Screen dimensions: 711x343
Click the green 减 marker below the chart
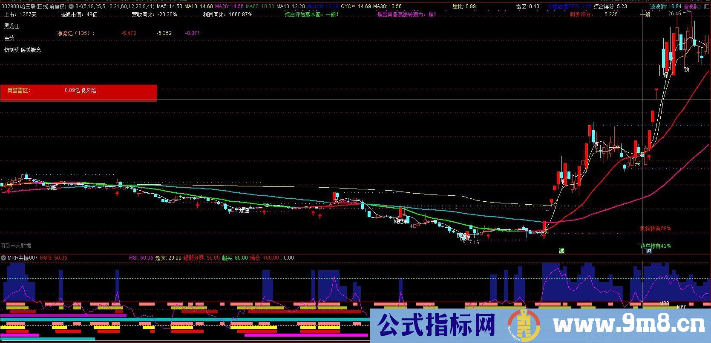click(561, 251)
